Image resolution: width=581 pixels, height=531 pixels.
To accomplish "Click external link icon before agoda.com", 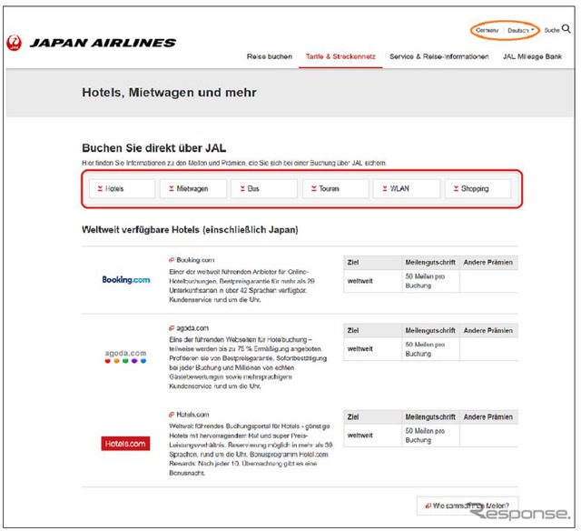I will 172,328.
